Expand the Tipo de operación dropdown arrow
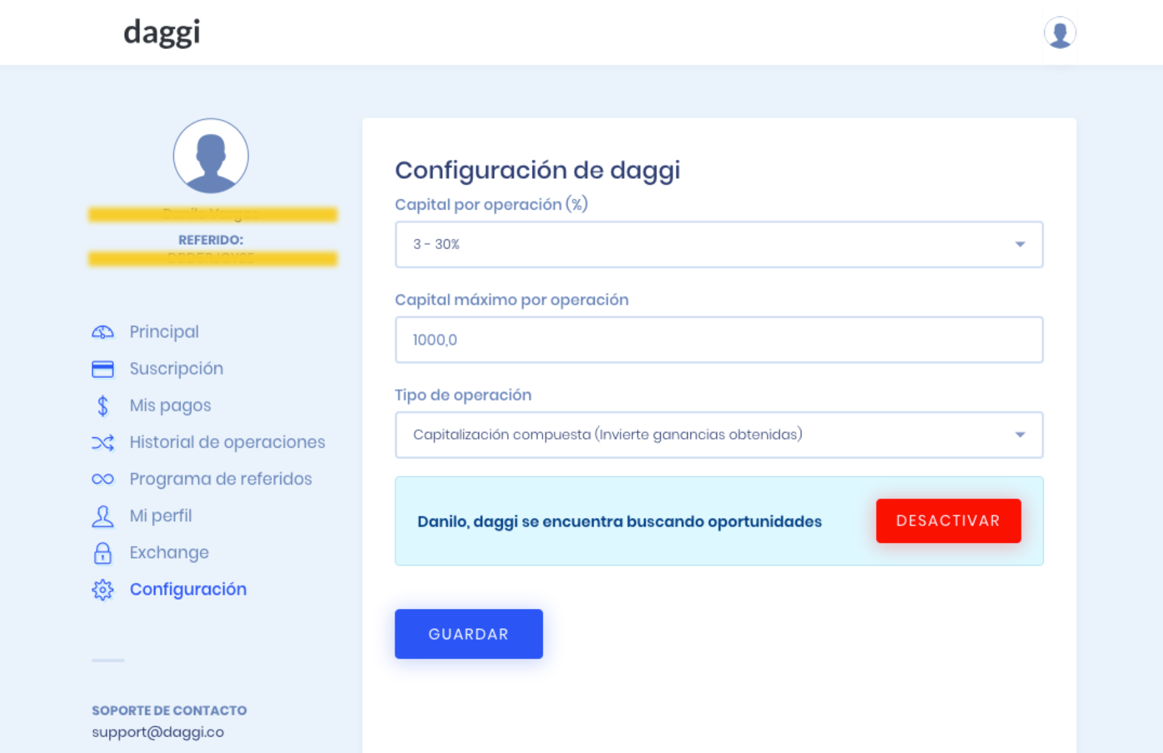 1020,434
